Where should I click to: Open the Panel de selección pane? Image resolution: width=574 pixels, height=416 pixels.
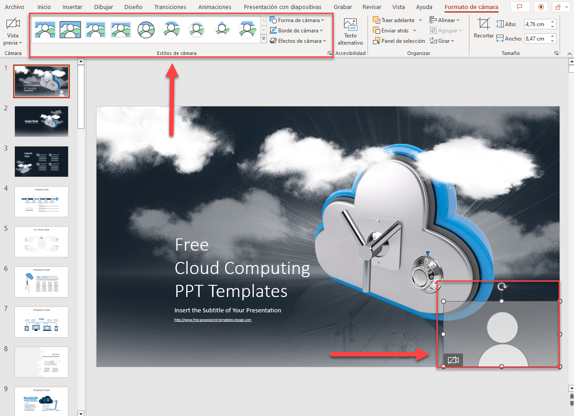399,41
